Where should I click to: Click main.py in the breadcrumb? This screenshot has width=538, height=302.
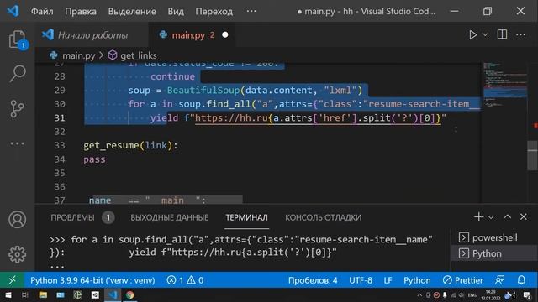78,55
